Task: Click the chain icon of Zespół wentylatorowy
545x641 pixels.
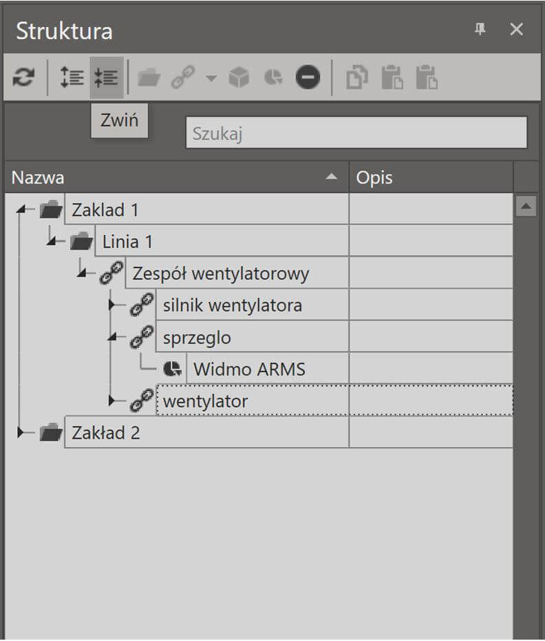Action: pos(111,272)
